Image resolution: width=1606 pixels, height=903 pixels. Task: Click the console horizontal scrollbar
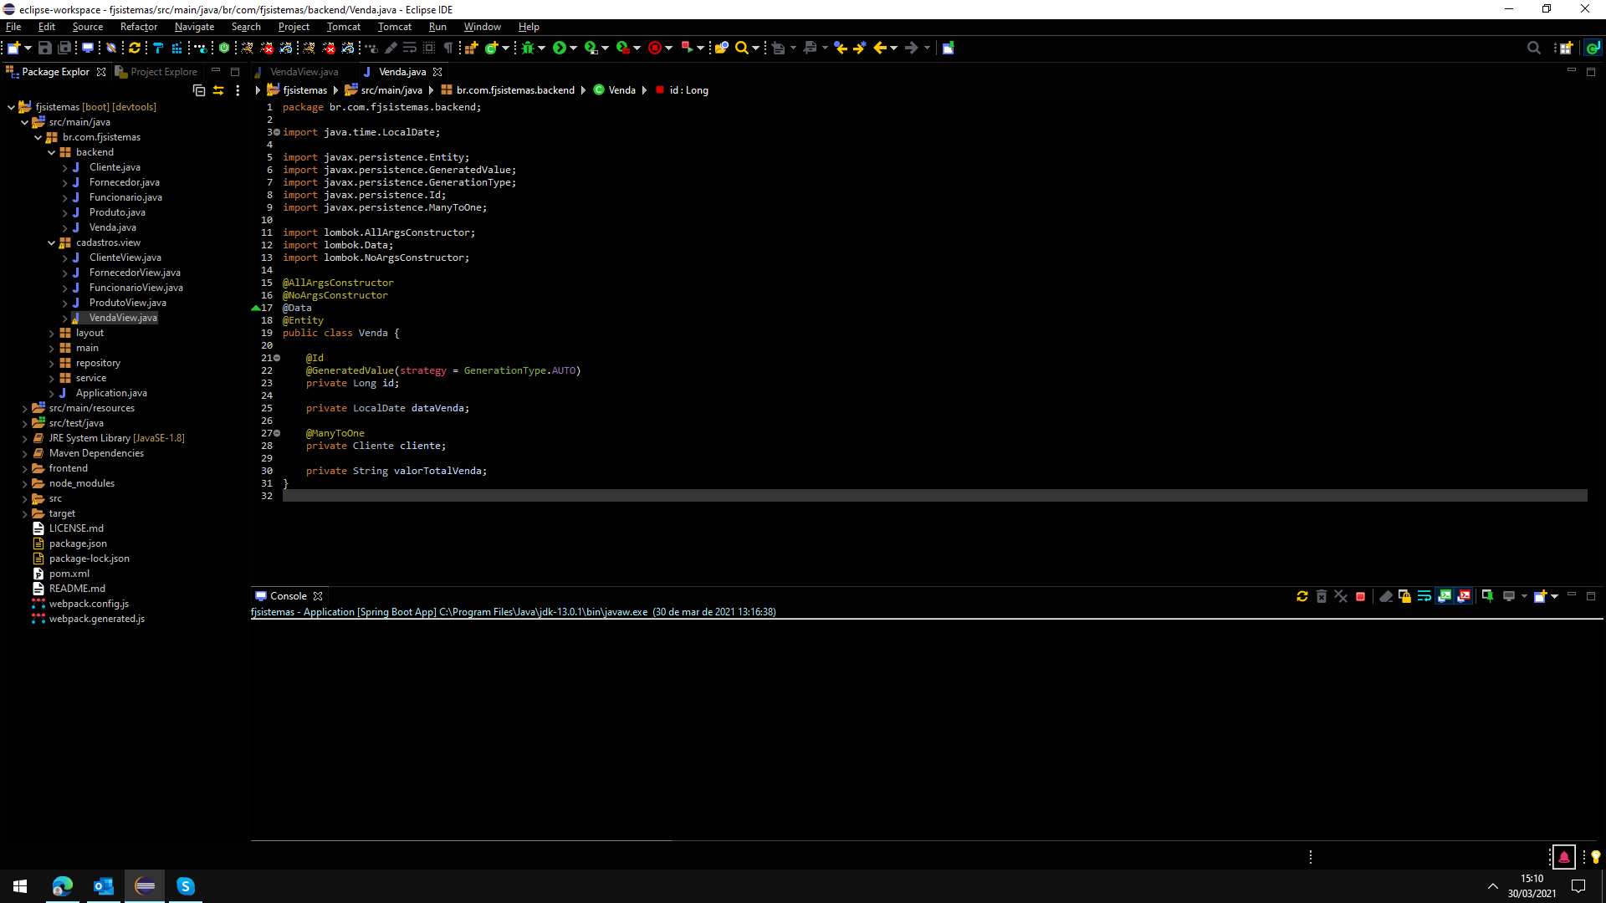click(x=460, y=840)
